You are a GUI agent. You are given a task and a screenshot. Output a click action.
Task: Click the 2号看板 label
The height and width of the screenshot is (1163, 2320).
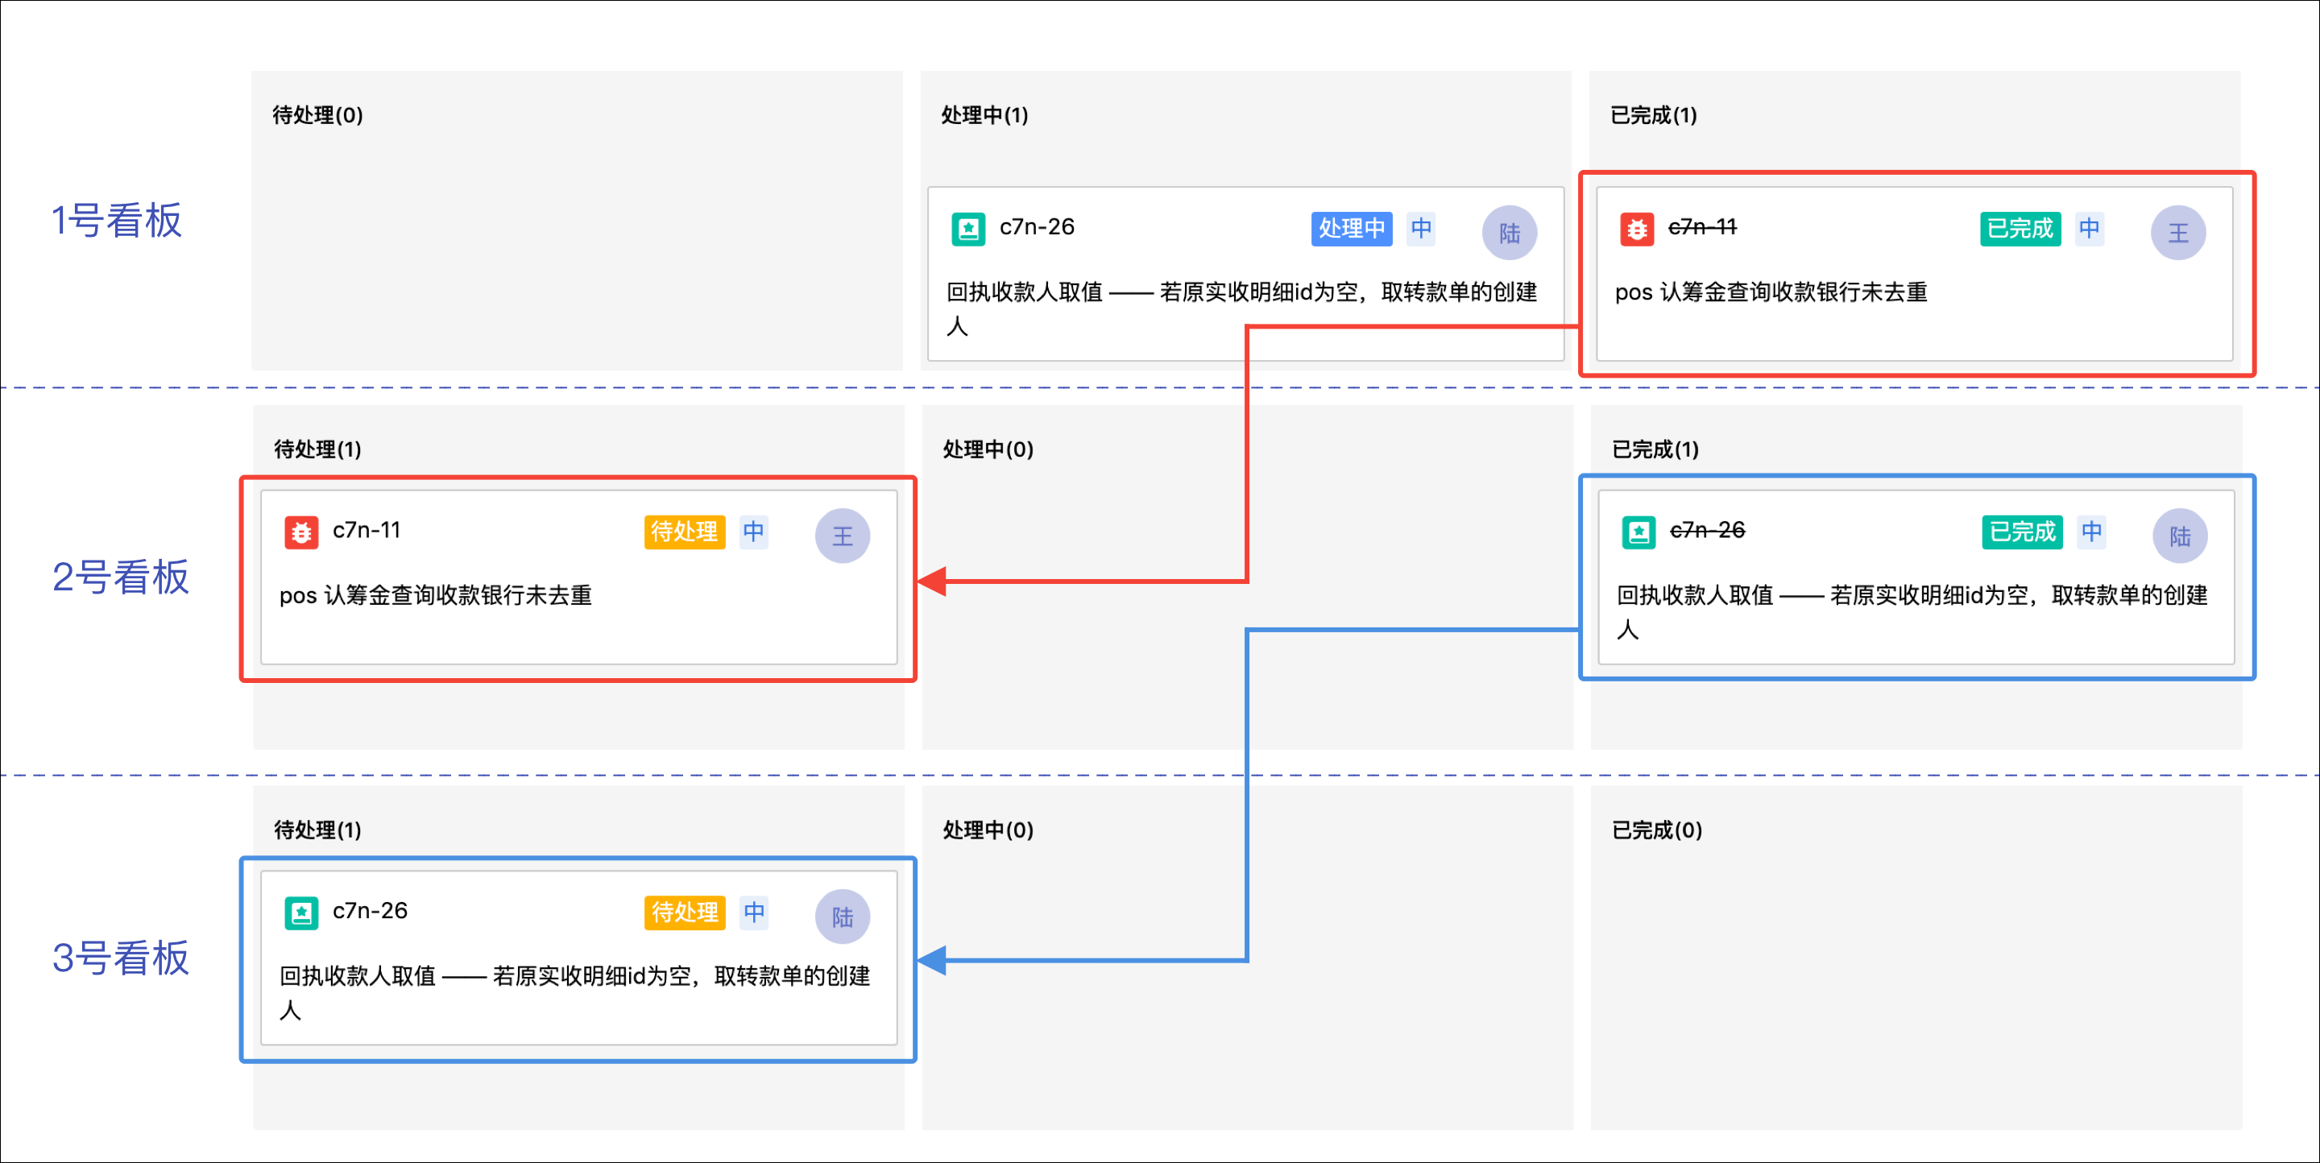coord(120,577)
